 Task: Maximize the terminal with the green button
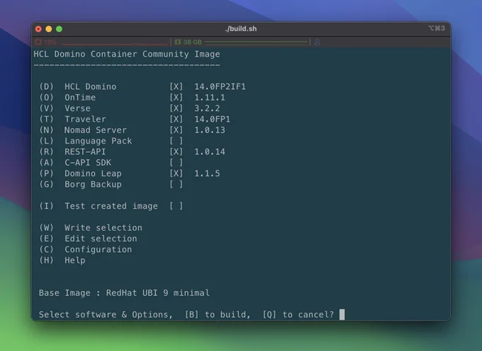(x=59, y=29)
